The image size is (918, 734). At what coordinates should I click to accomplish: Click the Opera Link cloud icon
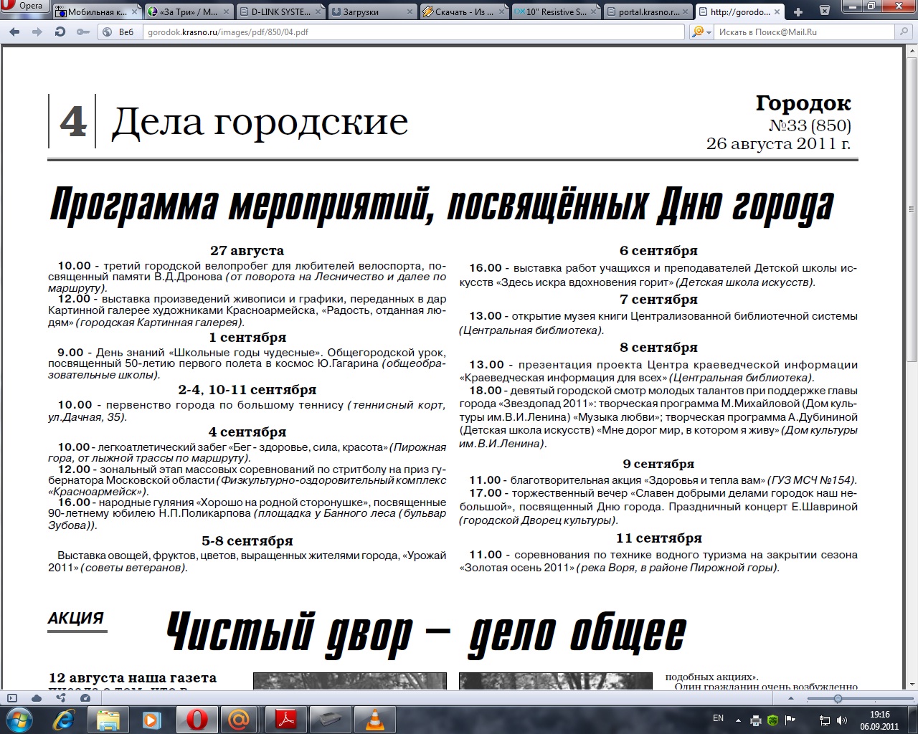tap(37, 698)
